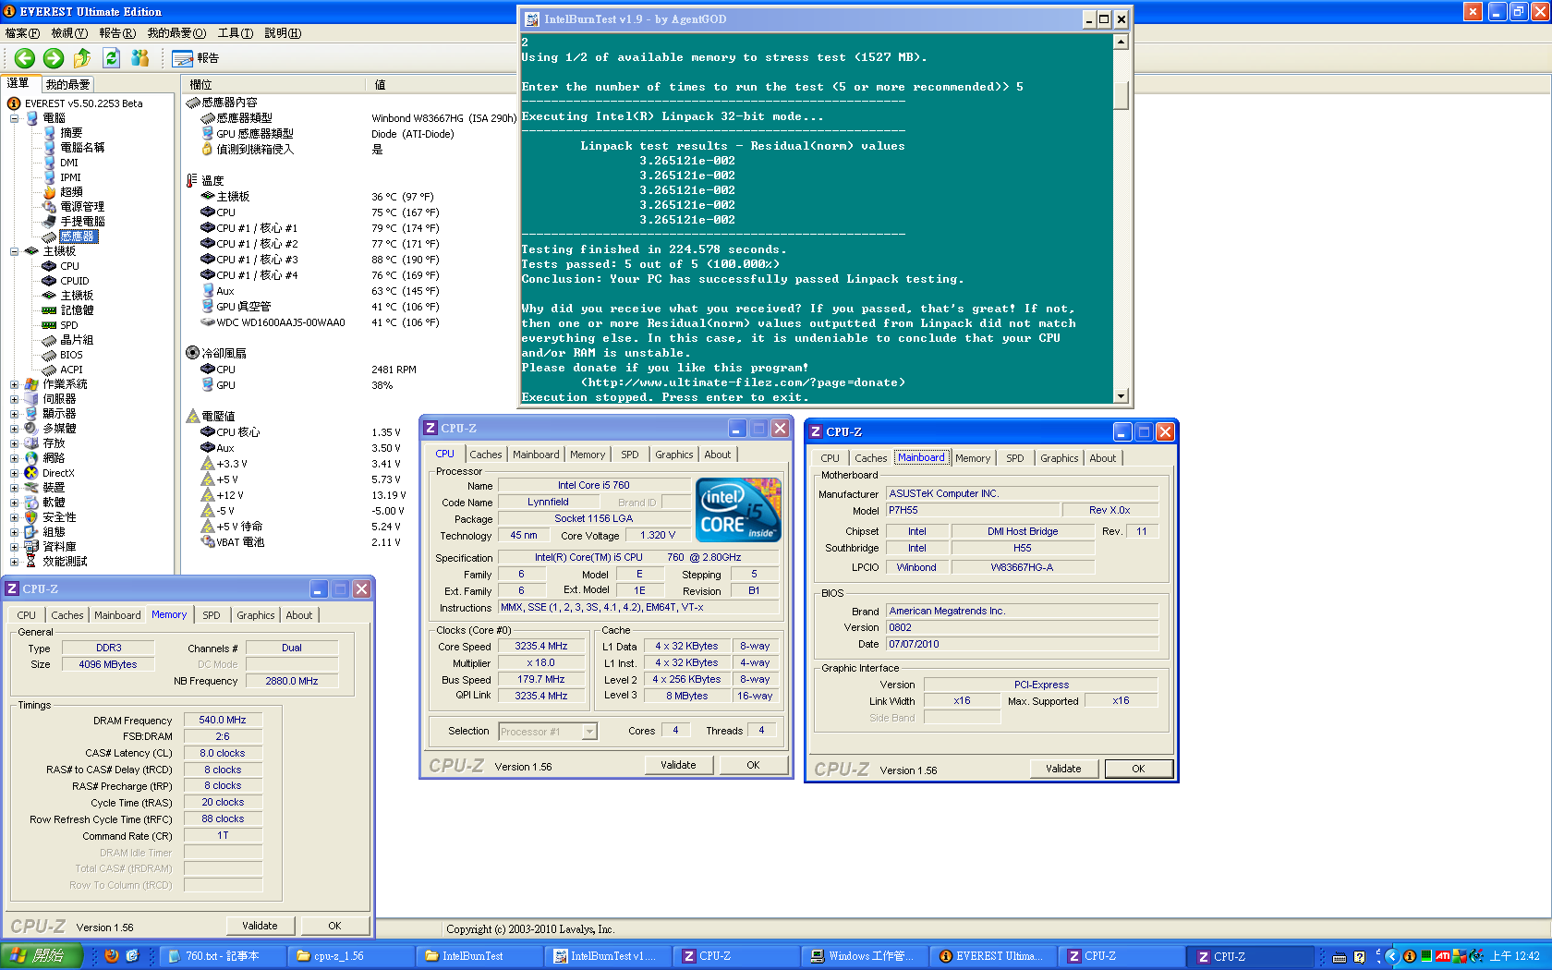1552x970 pixels.
Task: Click the EVEREST orange info icon at tree root
Action: (14, 103)
